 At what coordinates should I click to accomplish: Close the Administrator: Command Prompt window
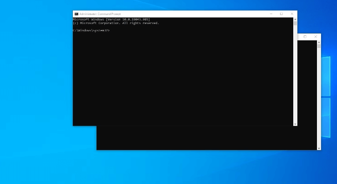292,14
